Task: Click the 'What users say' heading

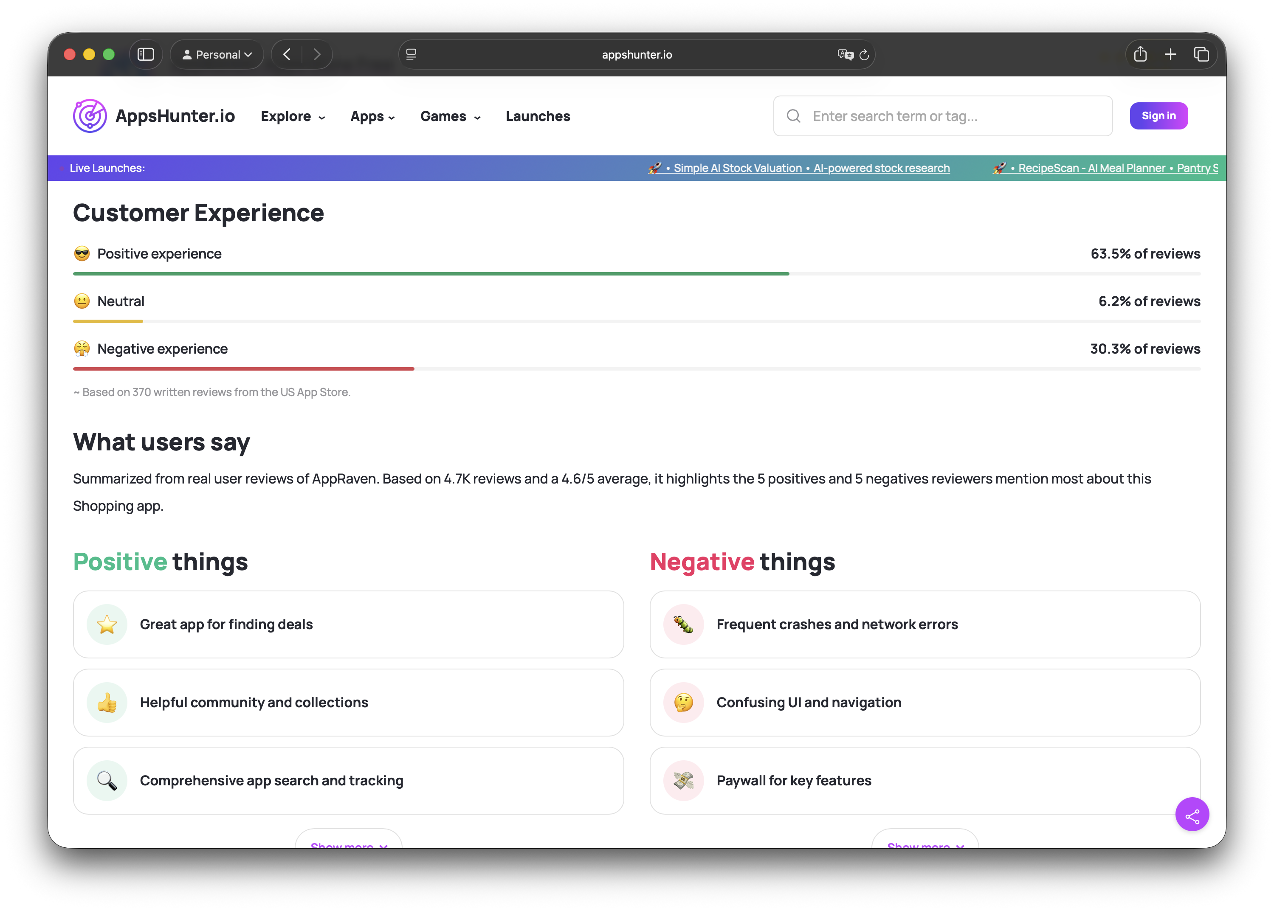Action: (x=162, y=443)
